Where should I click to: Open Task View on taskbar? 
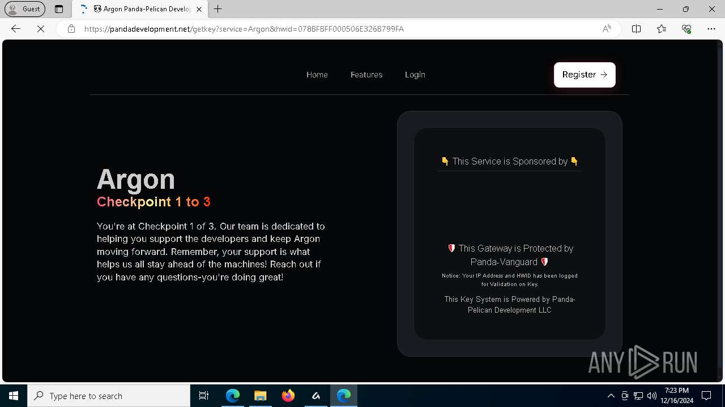point(204,396)
